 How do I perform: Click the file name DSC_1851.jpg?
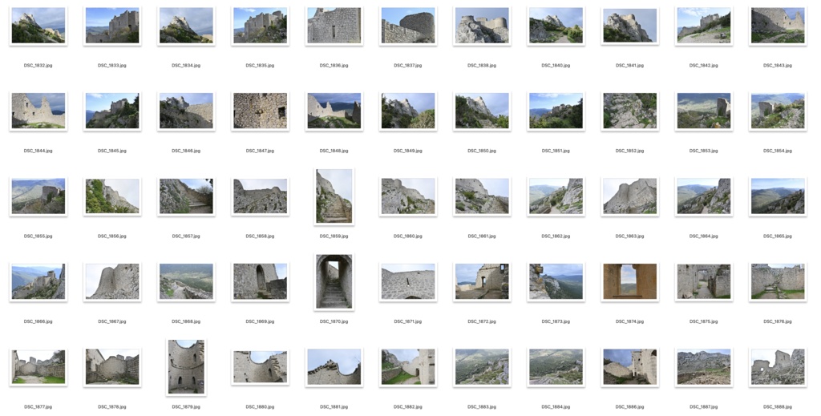(556, 151)
